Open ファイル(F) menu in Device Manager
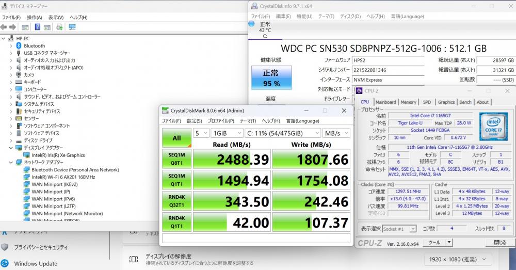Screen dimensions: 516x270 coord(11,17)
